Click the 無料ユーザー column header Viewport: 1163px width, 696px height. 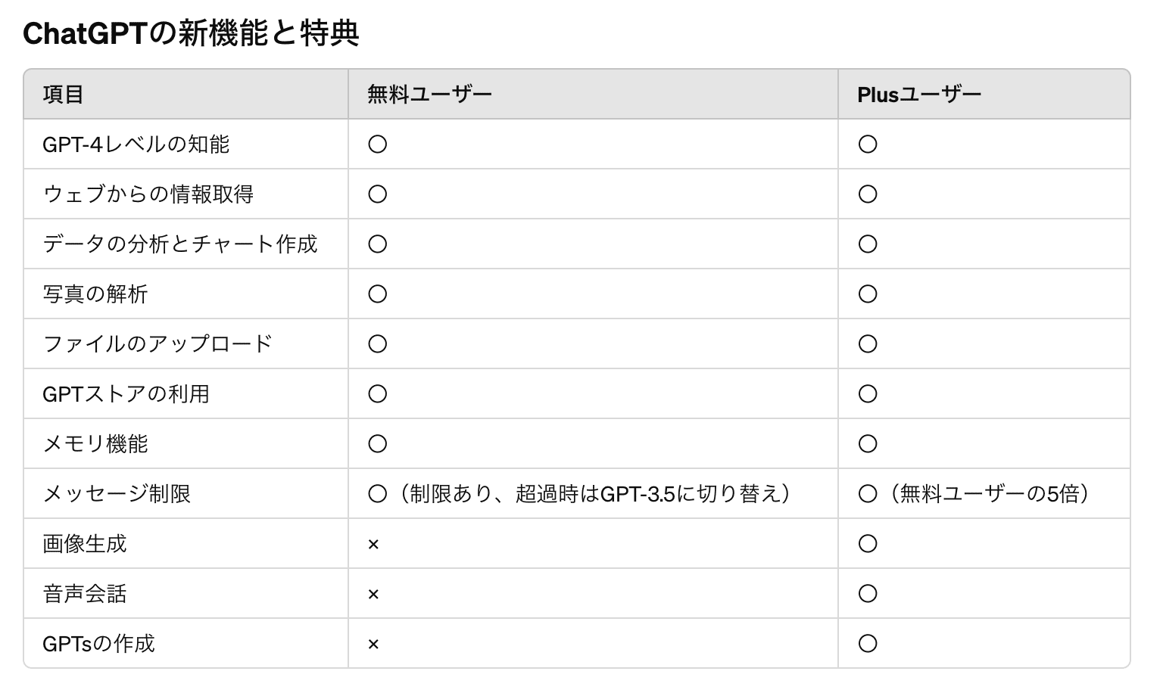[x=429, y=95]
